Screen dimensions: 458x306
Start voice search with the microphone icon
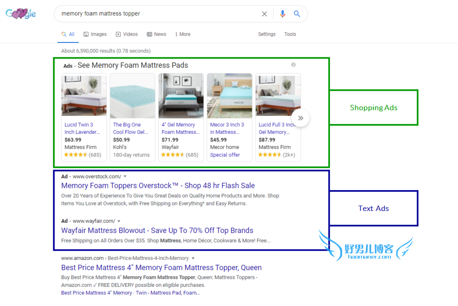click(x=283, y=14)
